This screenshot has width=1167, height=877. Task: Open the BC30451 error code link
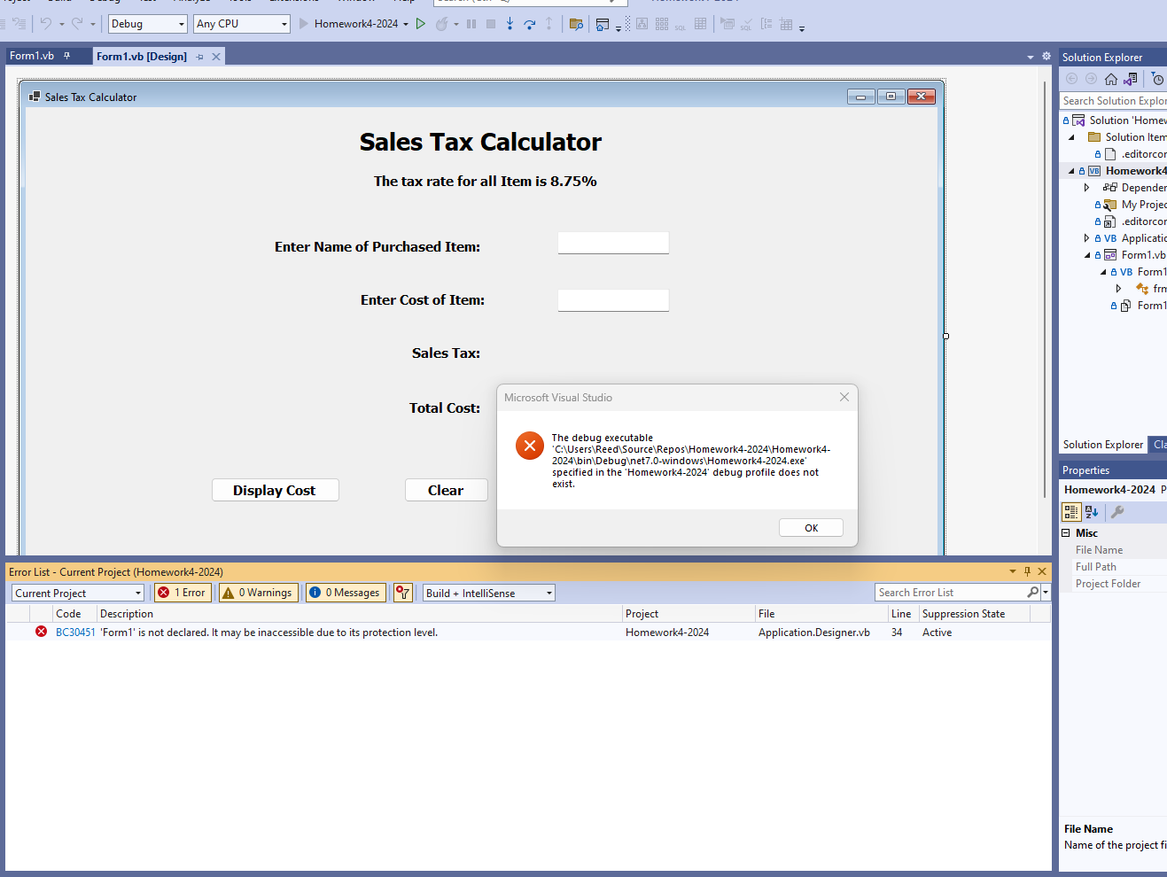(75, 633)
